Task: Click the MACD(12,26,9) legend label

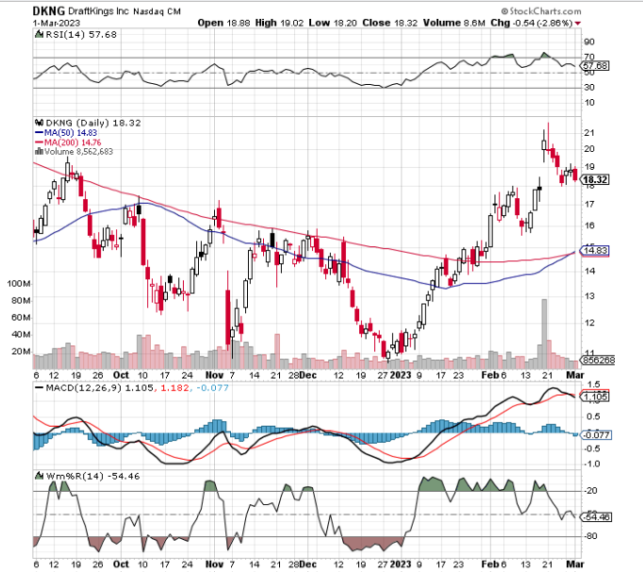Action: click(84, 388)
